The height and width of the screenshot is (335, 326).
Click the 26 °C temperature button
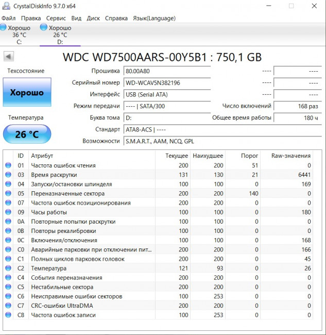click(27, 134)
